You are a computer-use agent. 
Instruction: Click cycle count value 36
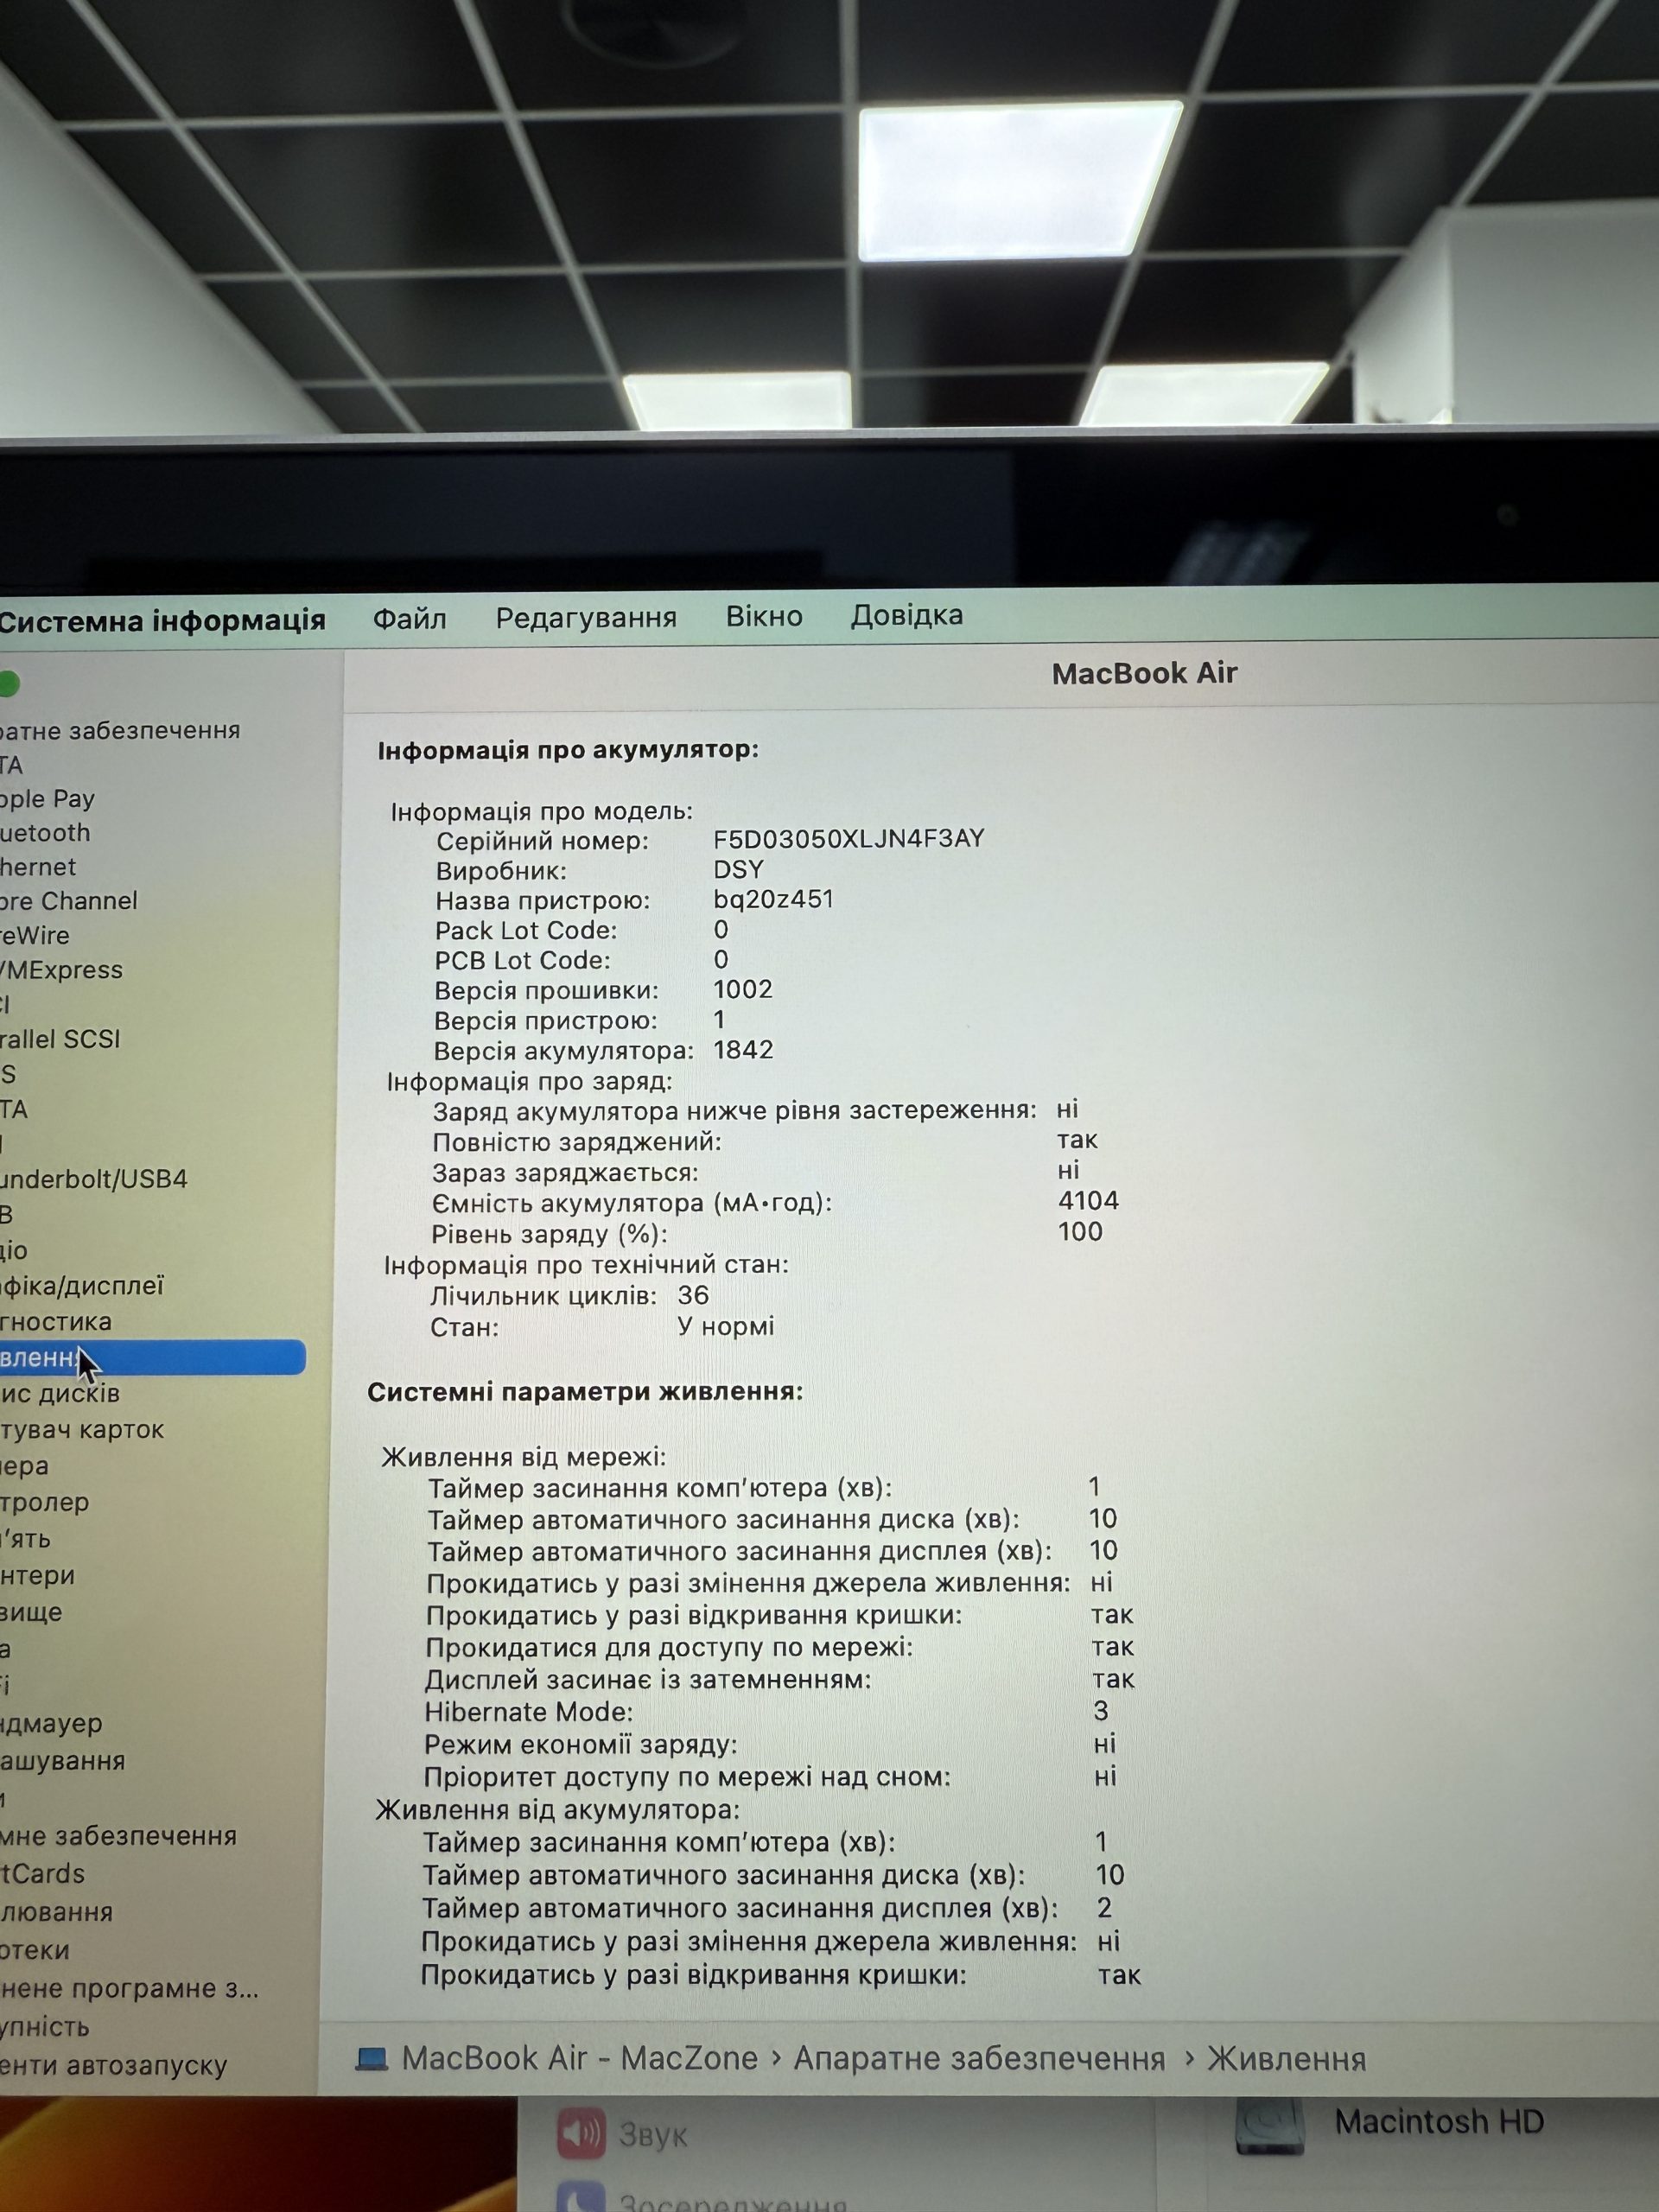point(693,1295)
